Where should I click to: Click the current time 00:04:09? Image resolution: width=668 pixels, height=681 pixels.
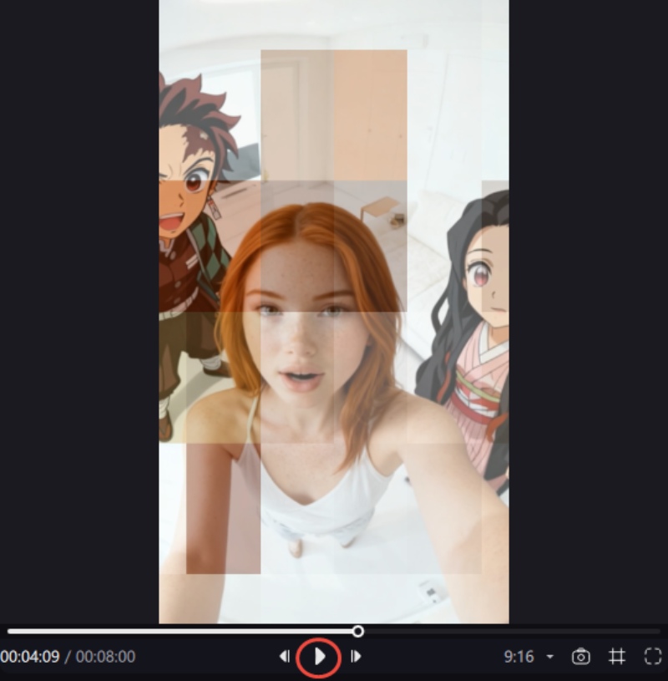(30, 657)
